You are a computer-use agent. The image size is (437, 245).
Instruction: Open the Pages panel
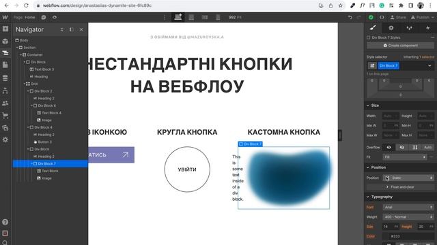tap(5, 65)
